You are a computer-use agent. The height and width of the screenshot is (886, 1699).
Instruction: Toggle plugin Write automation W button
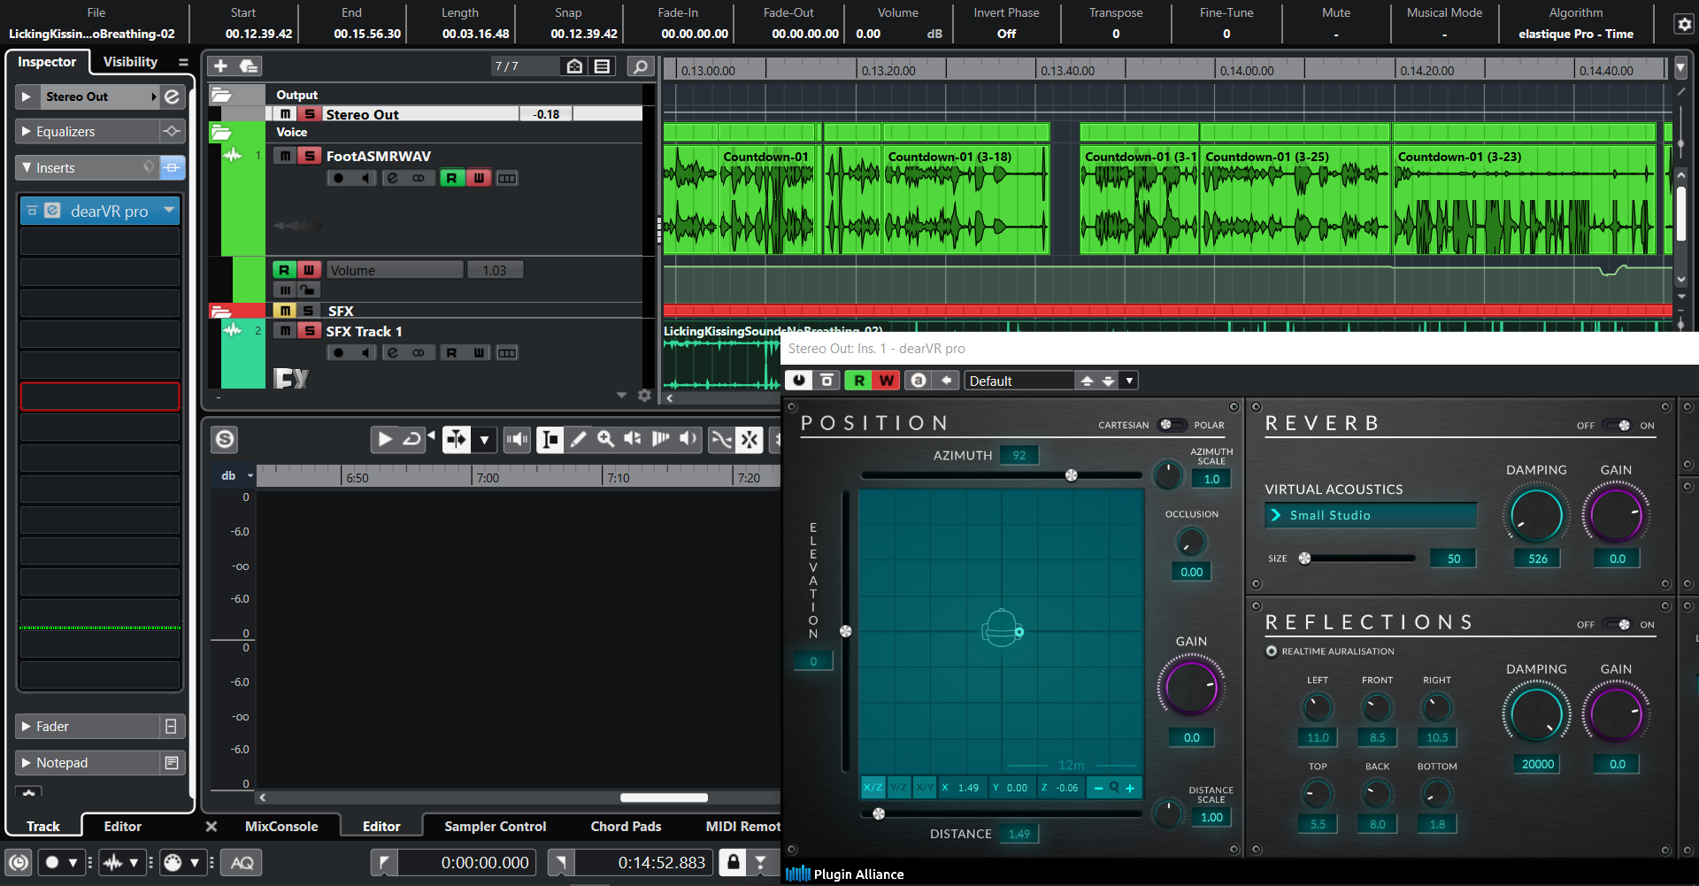886,381
